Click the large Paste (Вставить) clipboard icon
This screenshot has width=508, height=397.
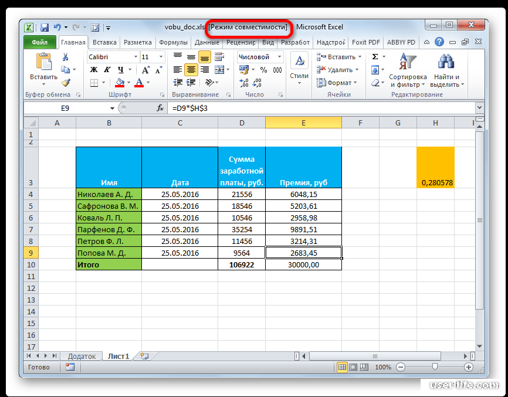(x=44, y=62)
